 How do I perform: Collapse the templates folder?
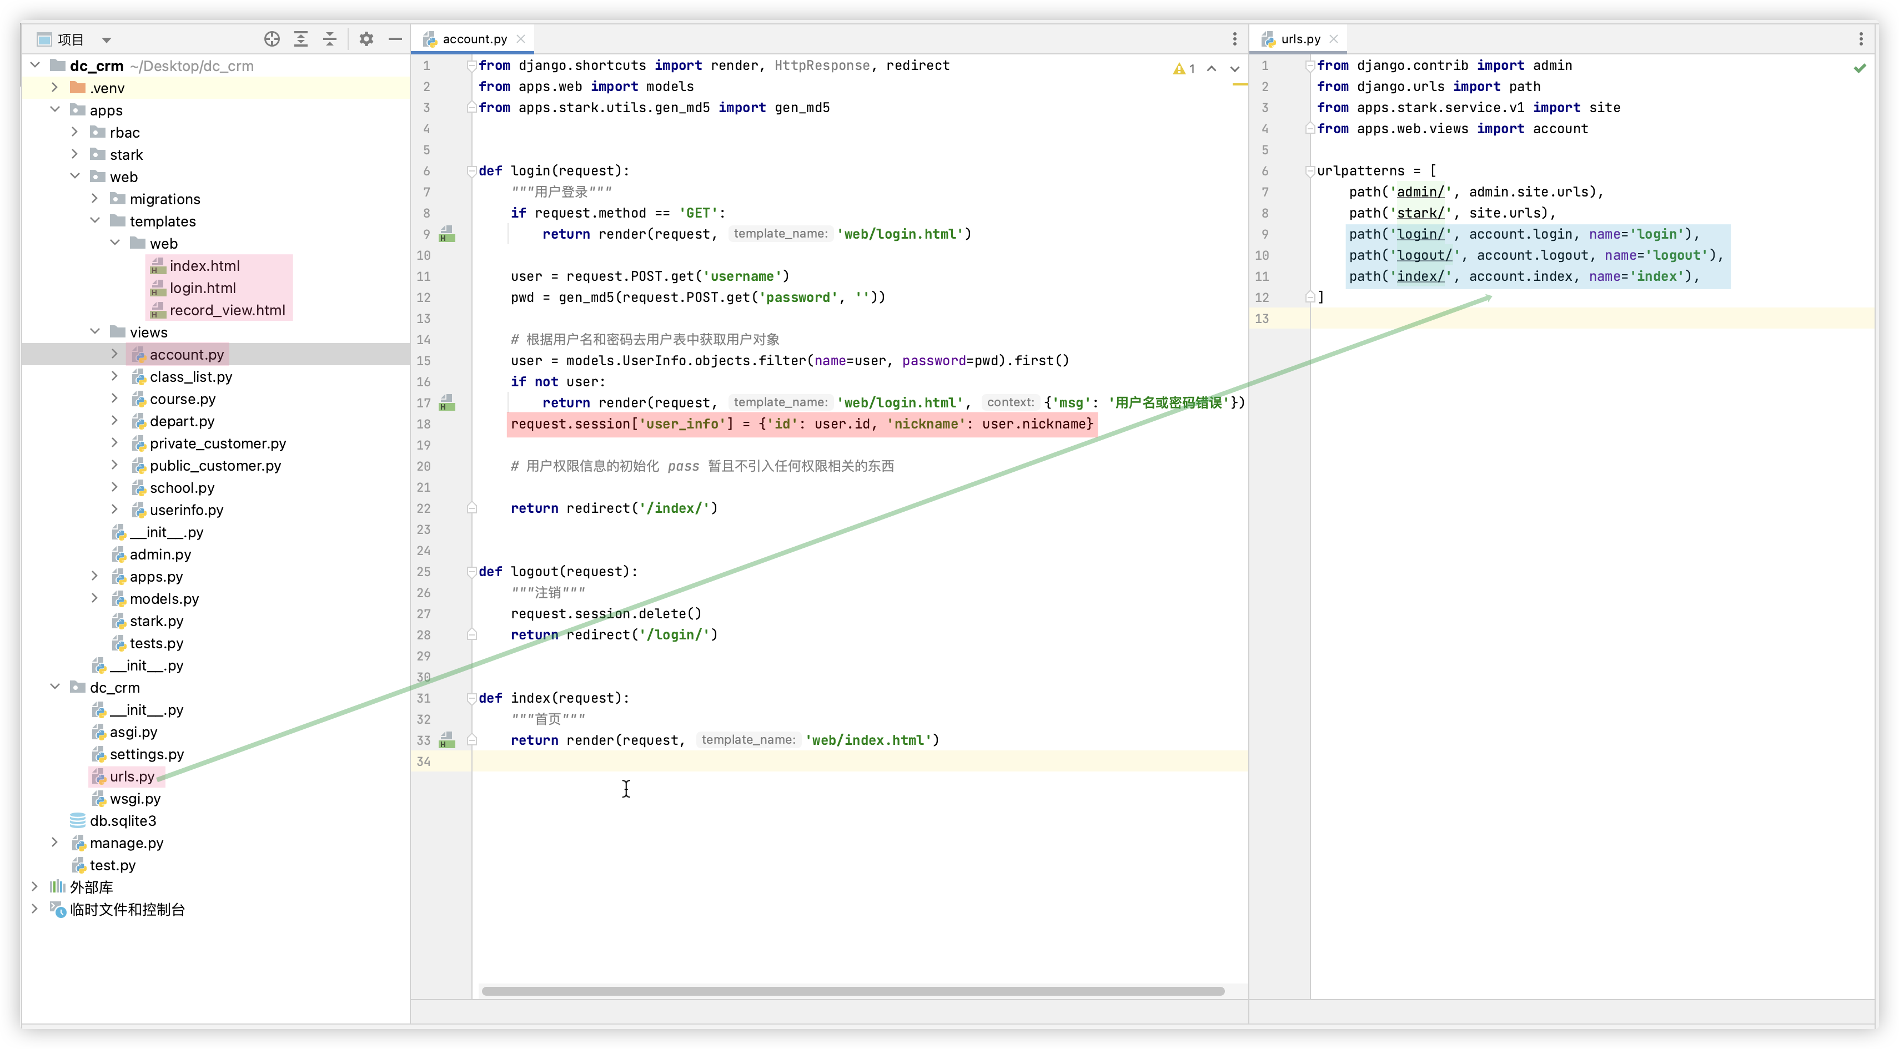pos(95,221)
